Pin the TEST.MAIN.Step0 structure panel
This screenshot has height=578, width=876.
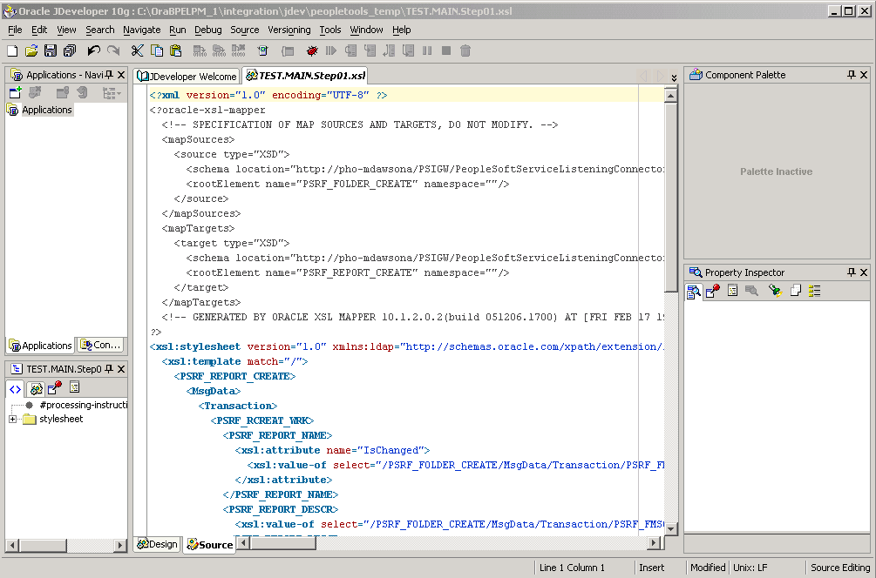[x=109, y=369]
